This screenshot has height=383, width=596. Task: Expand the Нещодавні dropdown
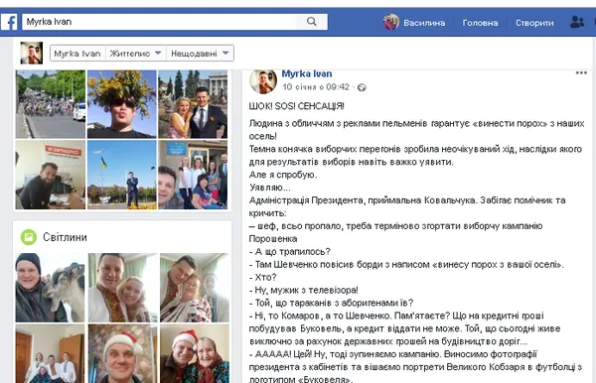(200, 54)
